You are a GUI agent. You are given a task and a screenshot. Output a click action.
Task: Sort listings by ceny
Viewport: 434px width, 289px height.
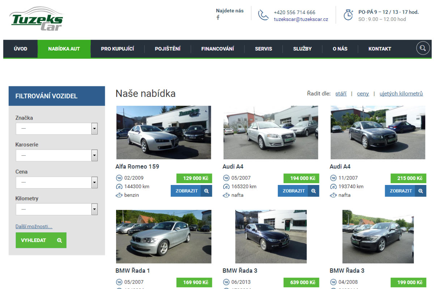[363, 94]
